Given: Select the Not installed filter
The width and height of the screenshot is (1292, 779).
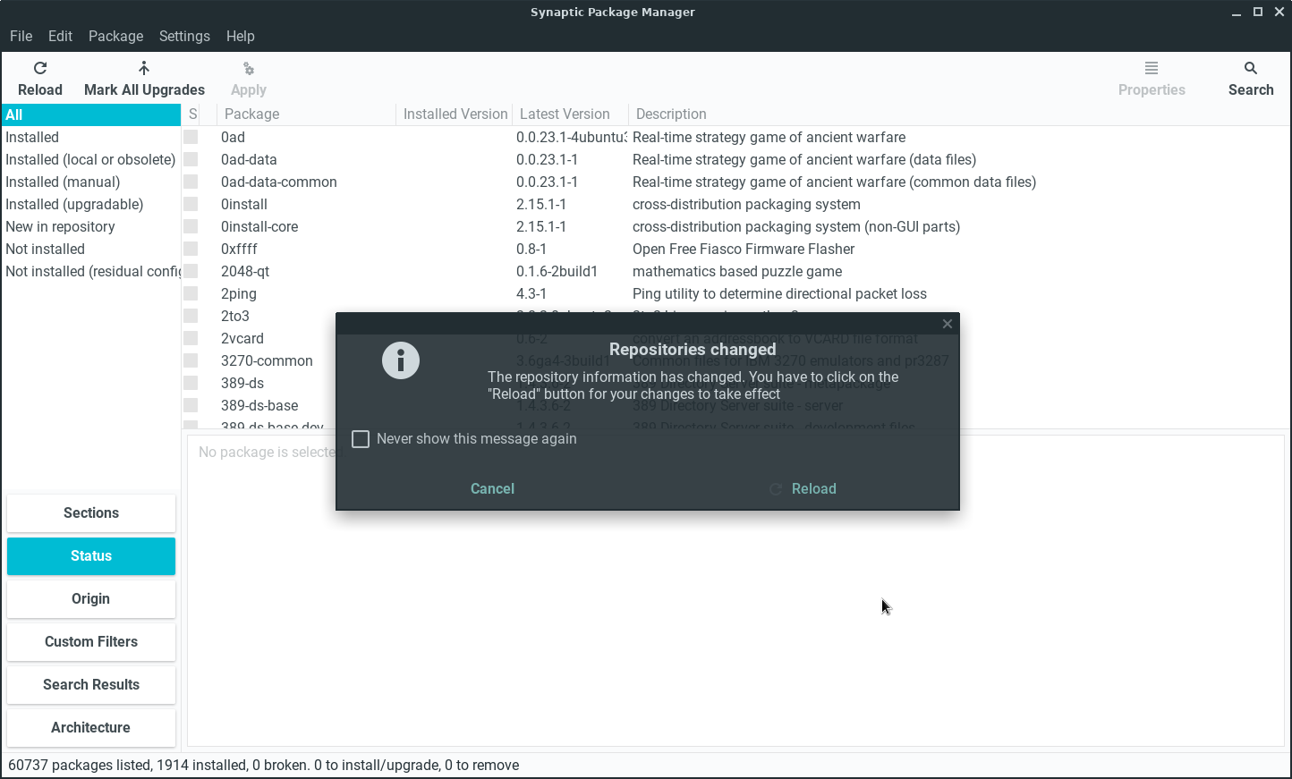Looking at the screenshot, I should point(91,249).
